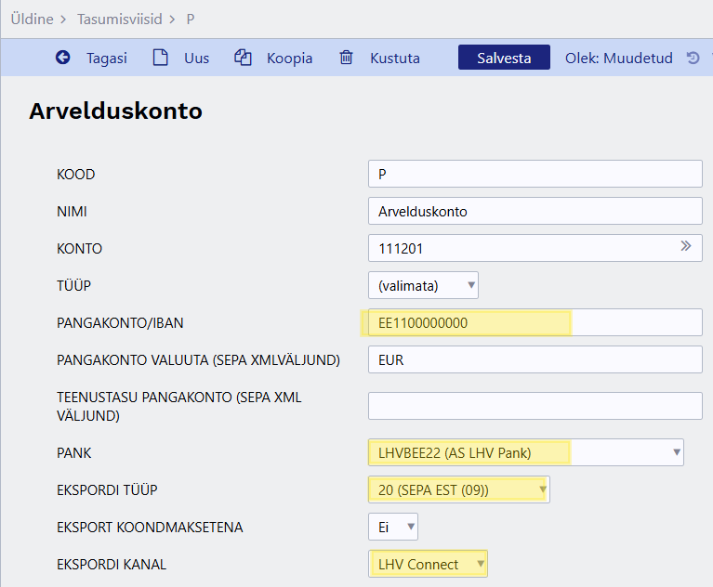Open Tasumisviisid breadcrumb link
This screenshot has width=713, height=587.
(117, 18)
